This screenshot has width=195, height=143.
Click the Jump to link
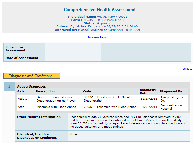click(187, 69)
